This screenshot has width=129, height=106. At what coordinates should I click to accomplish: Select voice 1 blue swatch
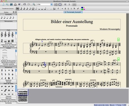[x=82, y=7]
